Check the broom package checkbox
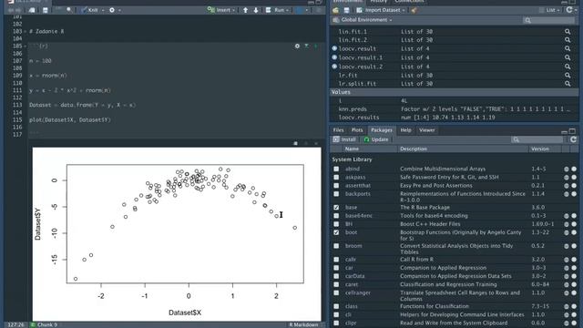 [336, 246]
